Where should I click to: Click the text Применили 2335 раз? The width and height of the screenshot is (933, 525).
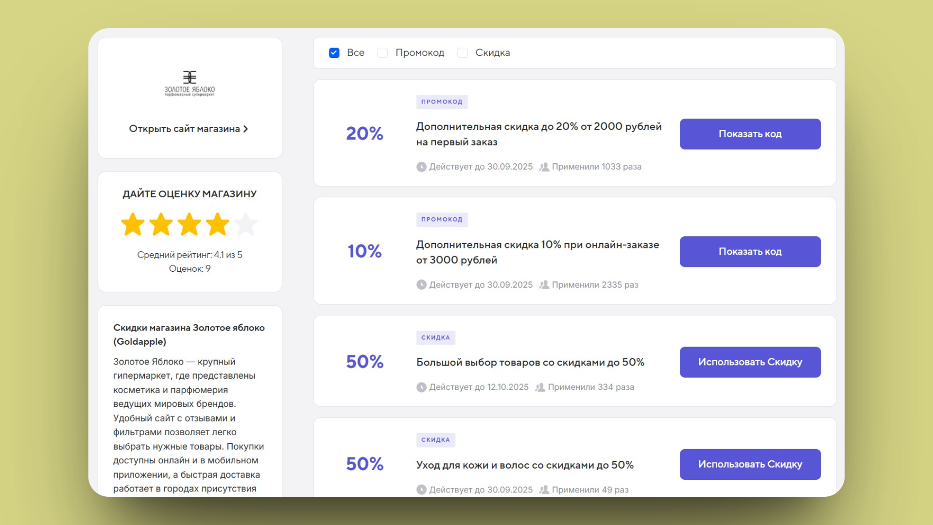tap(595, 285)
